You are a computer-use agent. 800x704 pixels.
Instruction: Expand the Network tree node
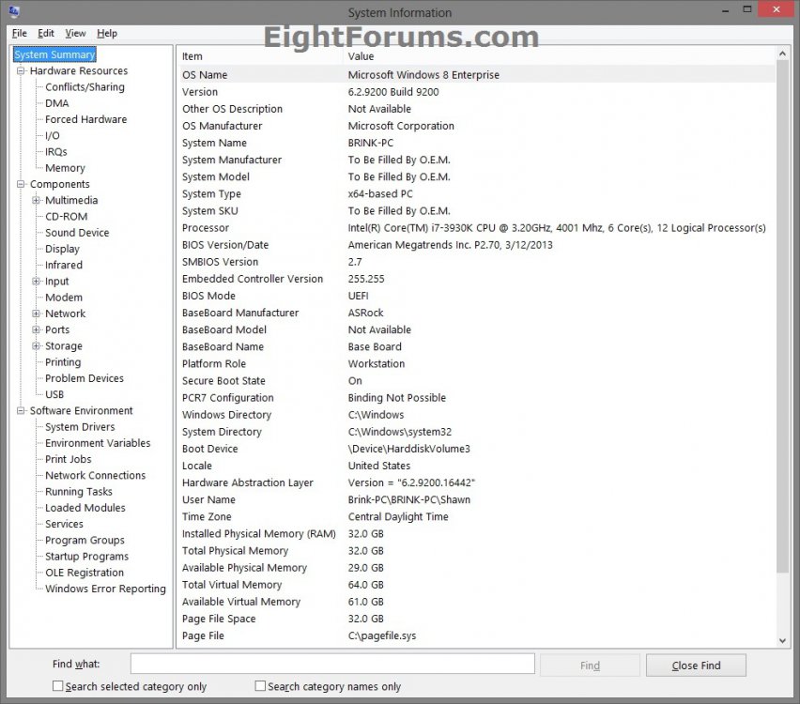click(37, 314)
